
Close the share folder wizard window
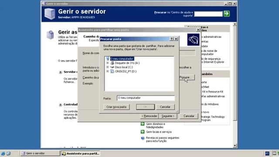(198, 30)
